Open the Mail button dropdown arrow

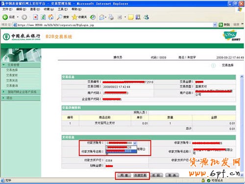point(106,17)
